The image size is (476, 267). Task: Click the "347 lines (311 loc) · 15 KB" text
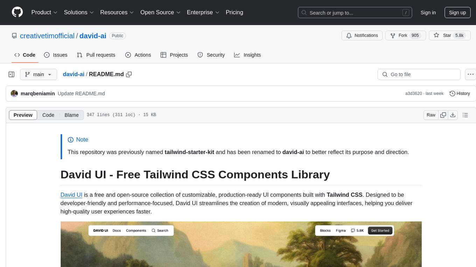coord(121,115)
